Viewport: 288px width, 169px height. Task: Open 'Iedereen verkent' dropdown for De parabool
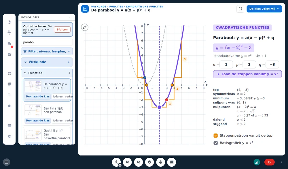(x=62, y=96)
